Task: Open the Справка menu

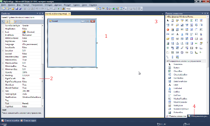Action: [93, 5]
